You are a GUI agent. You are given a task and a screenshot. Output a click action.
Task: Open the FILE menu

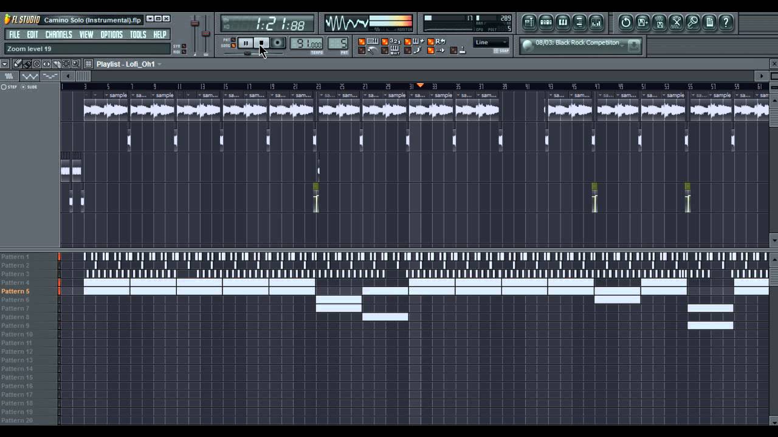(x=15, y=35)
